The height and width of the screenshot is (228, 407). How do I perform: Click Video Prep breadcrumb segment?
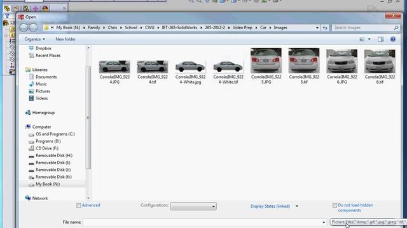point(242,28)
